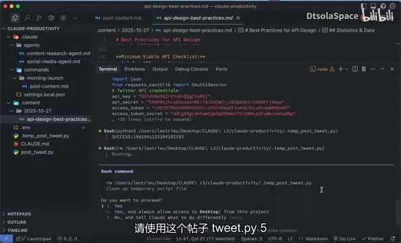Collapse the CLAUDE-PRODUCTIVITY root folder
Image resolution: width=401 pixels, height=243 pixels.
[33, 28]
